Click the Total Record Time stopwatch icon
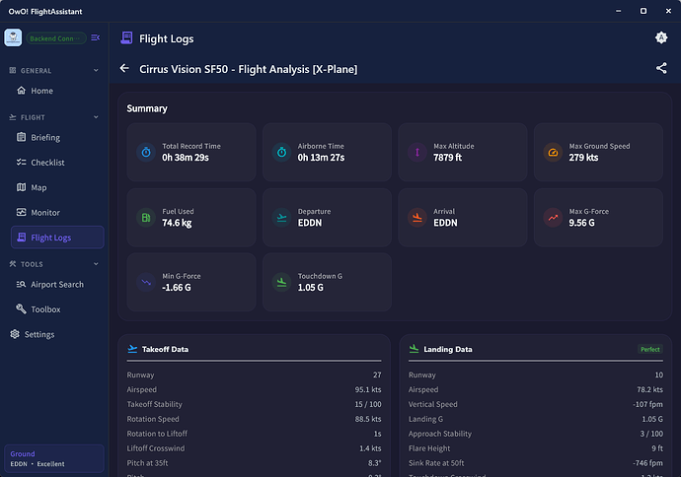 (146, 152)
